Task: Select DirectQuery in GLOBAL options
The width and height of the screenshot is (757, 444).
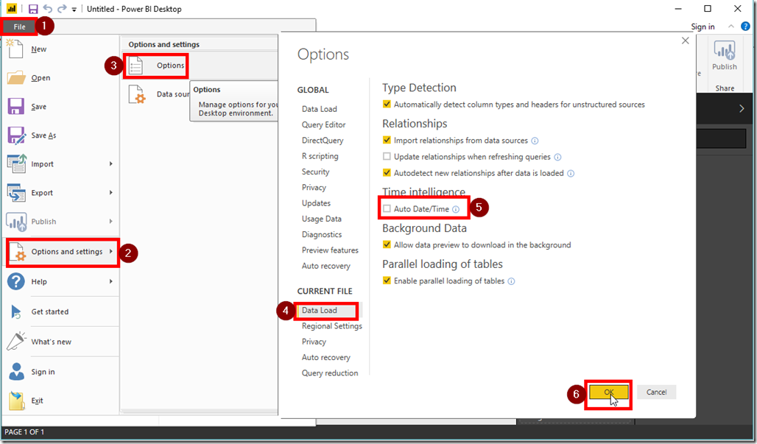Action: click(323, 141)
